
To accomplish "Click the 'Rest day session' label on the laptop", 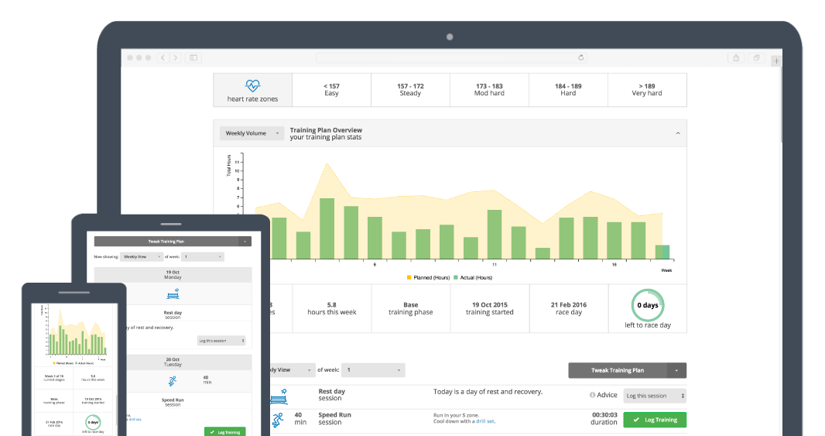I will [332, 395].
